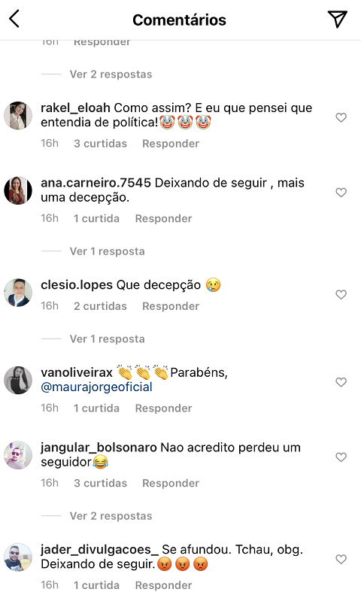The width and height of the screenshot is (361, 598).
Task: Like jader_divulgacoes_ comment heart
Action: [x=341, y=559]
